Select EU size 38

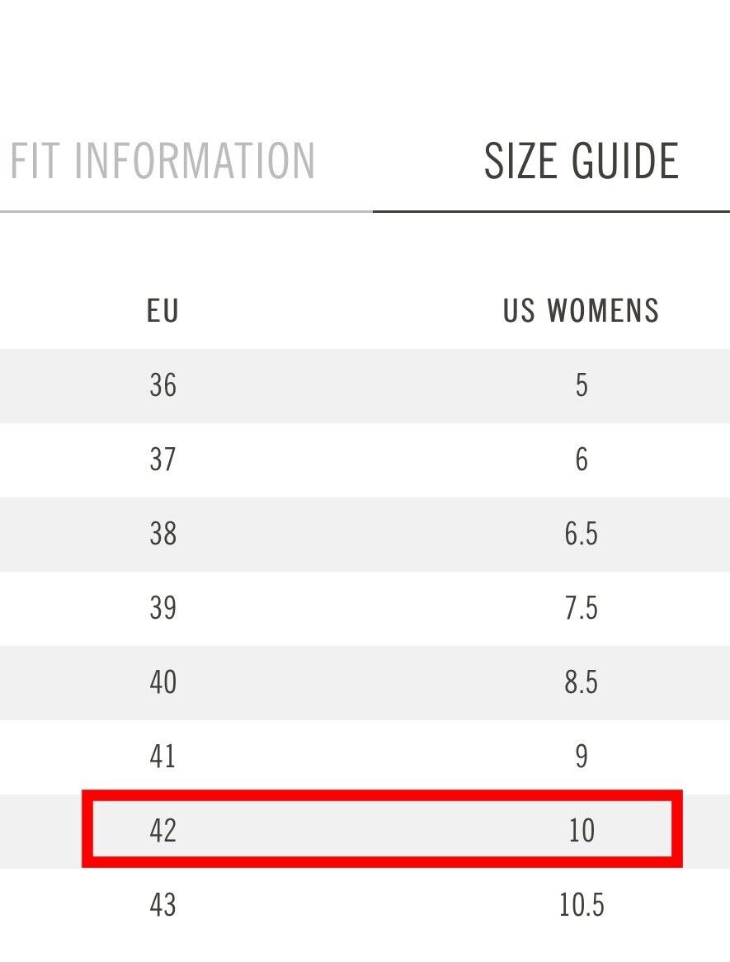pos(162,534)
